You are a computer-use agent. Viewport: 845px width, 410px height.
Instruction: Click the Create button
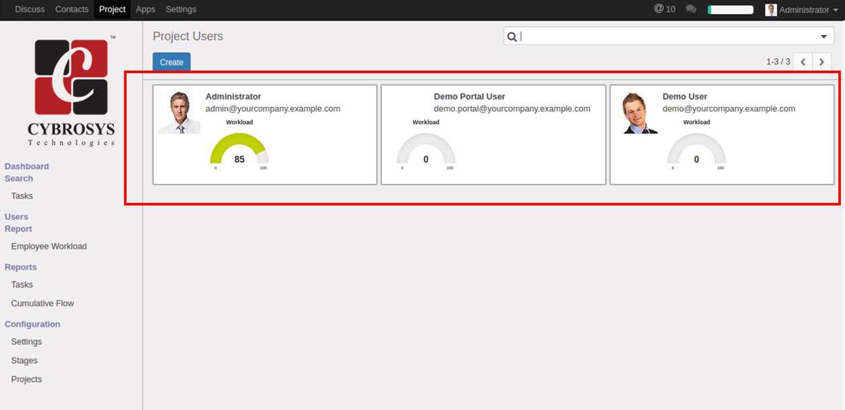tap(172, 62)
